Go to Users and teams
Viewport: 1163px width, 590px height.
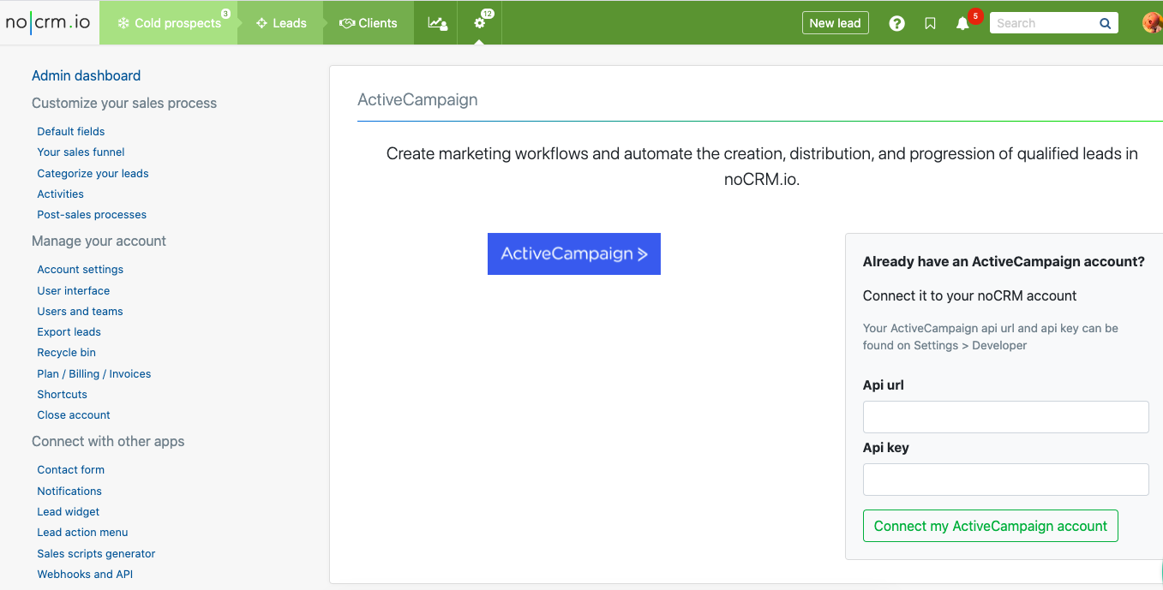point(80,311)
